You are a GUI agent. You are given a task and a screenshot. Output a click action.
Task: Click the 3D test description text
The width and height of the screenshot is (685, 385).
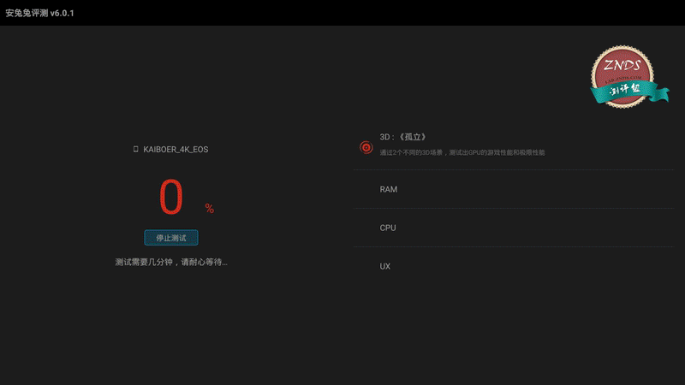click(462, 152)
